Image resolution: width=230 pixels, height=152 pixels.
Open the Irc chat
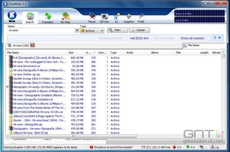(117, 18)
